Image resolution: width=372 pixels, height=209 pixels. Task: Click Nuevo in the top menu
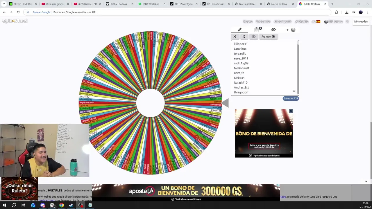(248, 21)
